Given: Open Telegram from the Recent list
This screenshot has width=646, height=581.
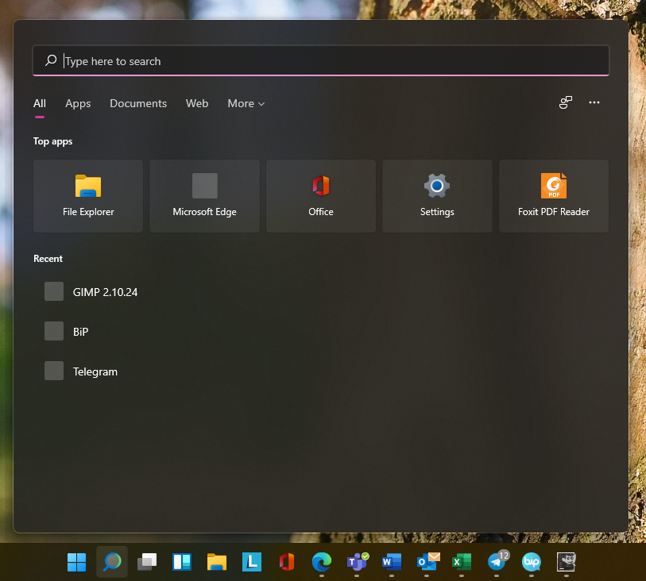Looking at the screenshot, I should pyautogui.click(x=95, y=371).
